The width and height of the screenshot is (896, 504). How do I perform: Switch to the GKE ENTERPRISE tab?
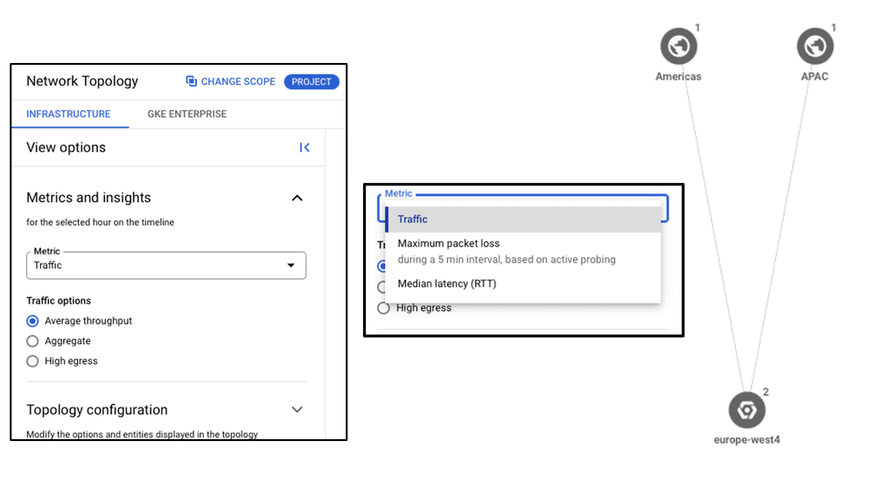pyautogui.click(x=187, y=114)
